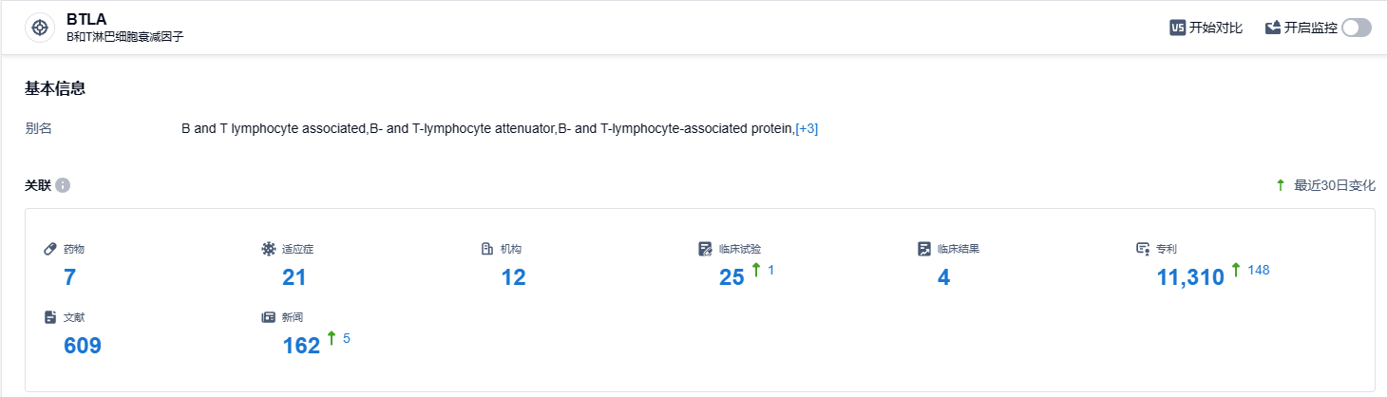Toggle the 开启监控 switch on
Screen dimensions: 1387x397
tap(1357, 28)
